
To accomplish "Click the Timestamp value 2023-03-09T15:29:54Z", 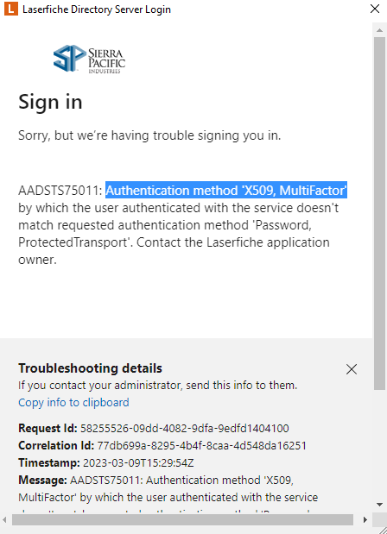I will [138, 462].
